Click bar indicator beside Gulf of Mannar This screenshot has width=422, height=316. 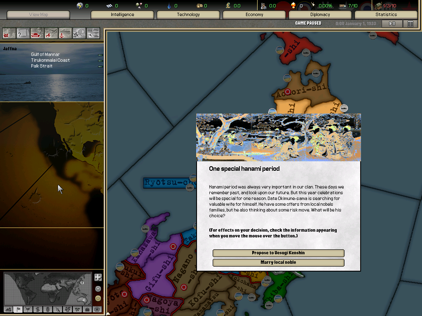101,55
